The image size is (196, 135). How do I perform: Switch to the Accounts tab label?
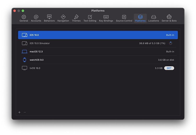tap(36, 21)
